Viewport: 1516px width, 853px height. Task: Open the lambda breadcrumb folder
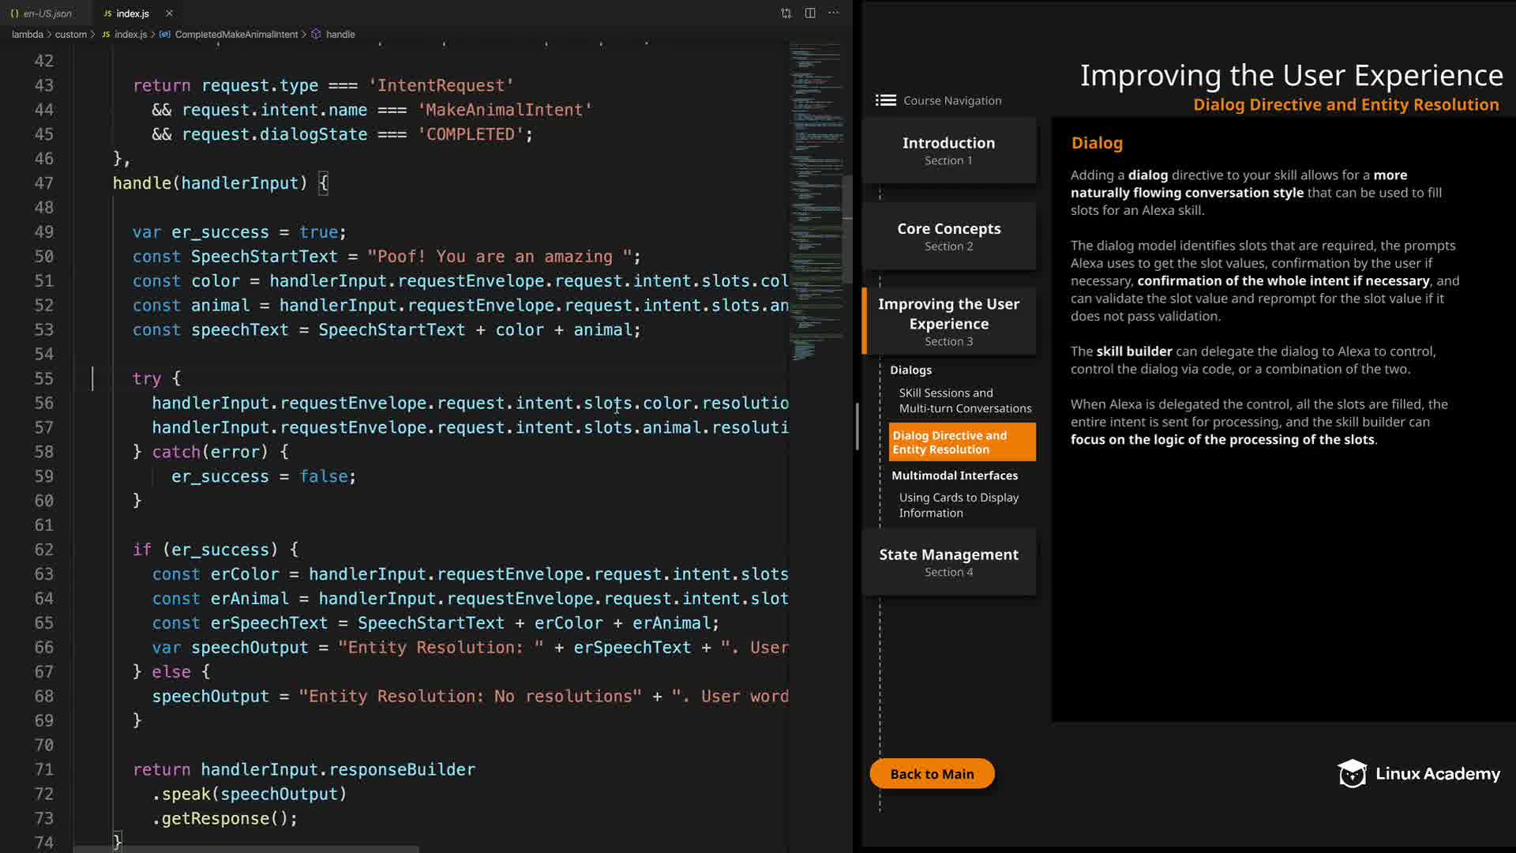coord(28,35)
